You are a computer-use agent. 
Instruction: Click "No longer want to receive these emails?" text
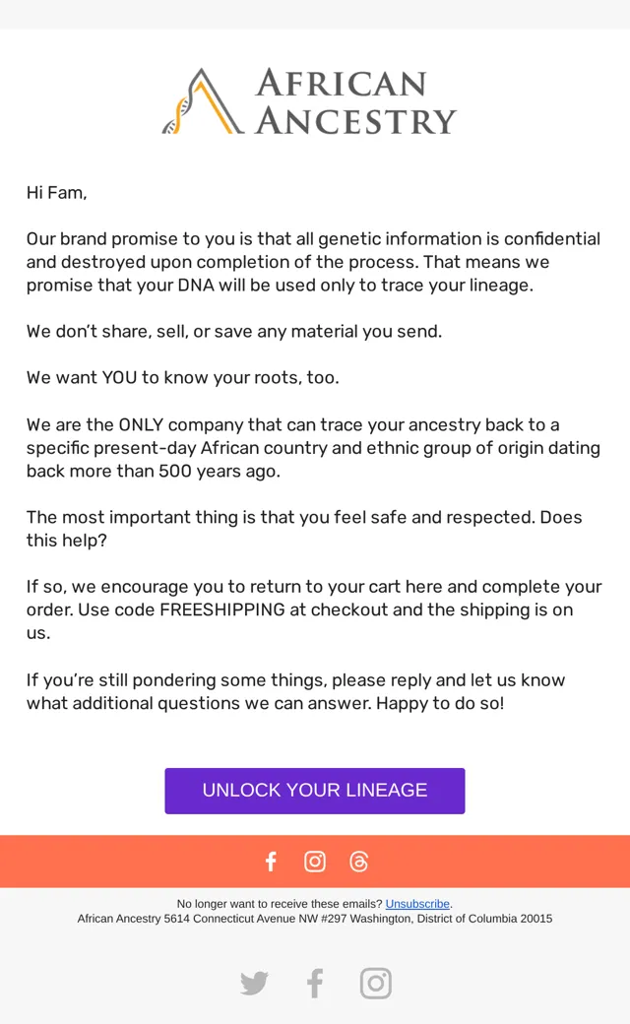pyautogui.click(x=280, y=904)
